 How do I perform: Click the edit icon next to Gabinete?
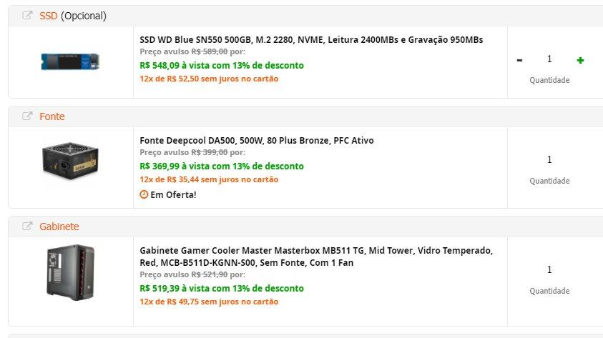pyautogui.click(x=27, y=226)
